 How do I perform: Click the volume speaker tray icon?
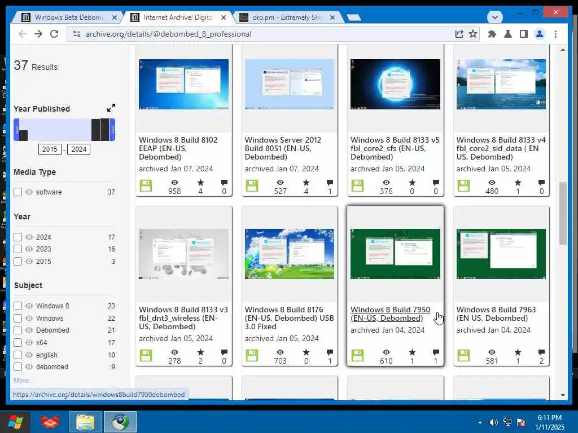pos(493,422)
